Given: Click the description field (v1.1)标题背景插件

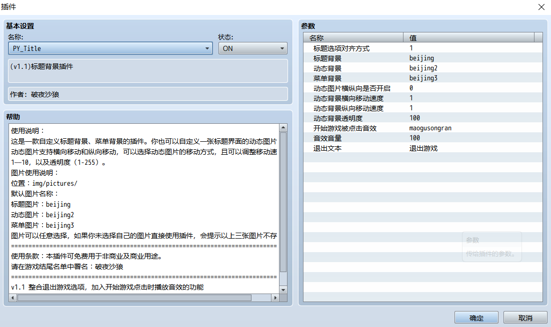Looking at the screenshot, I should [x=148, y=71].
